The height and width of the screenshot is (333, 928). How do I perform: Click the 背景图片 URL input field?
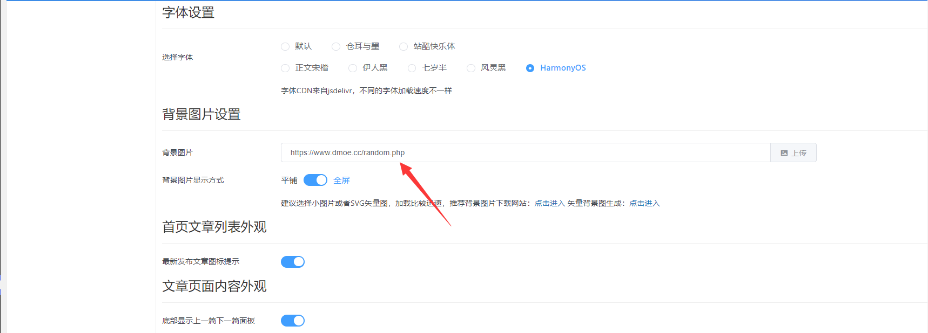coord(526,152)
